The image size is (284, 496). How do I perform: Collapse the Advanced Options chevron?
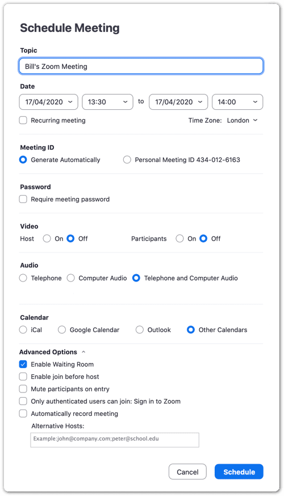point(83,352)
